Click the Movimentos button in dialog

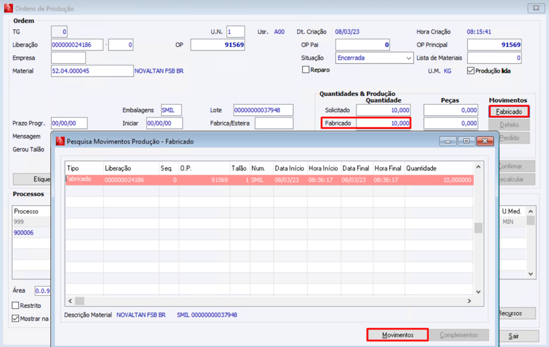point(397,335)
